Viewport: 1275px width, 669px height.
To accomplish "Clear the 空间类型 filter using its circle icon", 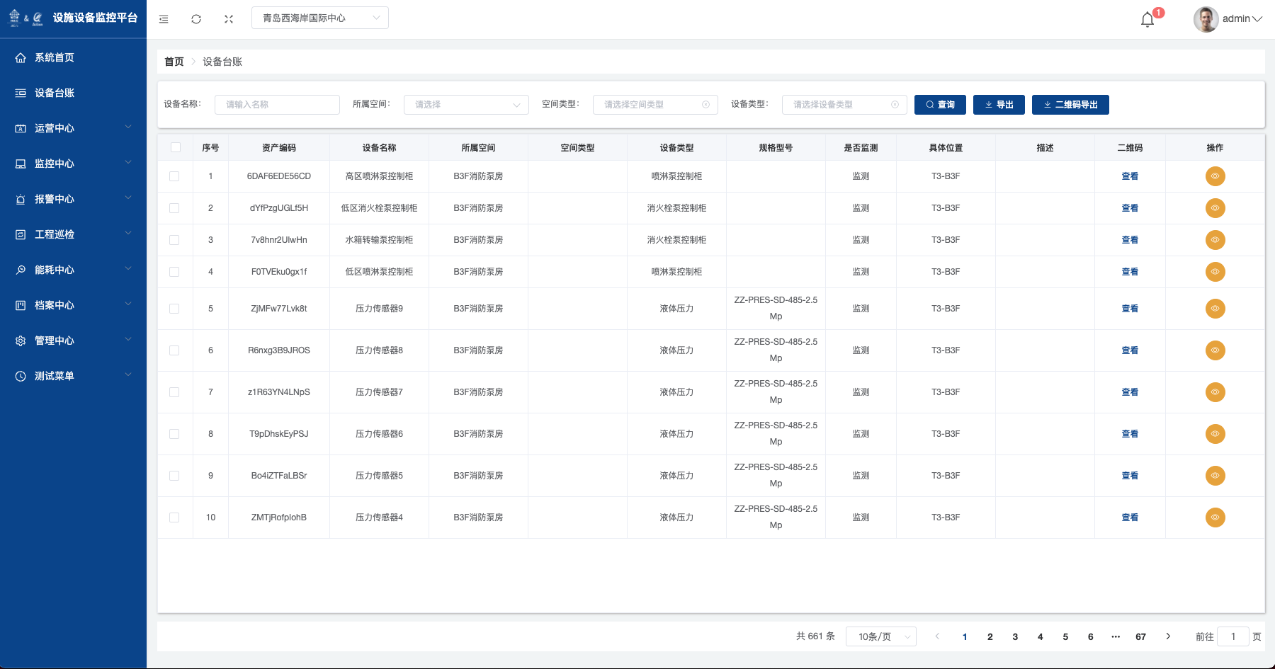I will coord(705,105).
